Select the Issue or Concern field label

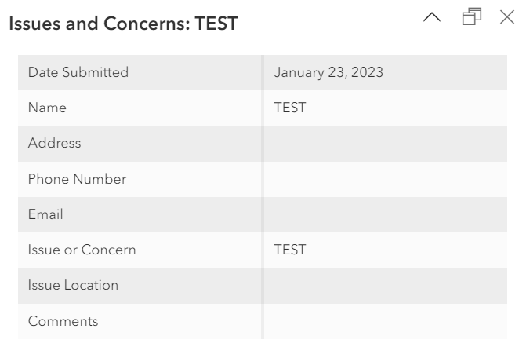(82, 250)
